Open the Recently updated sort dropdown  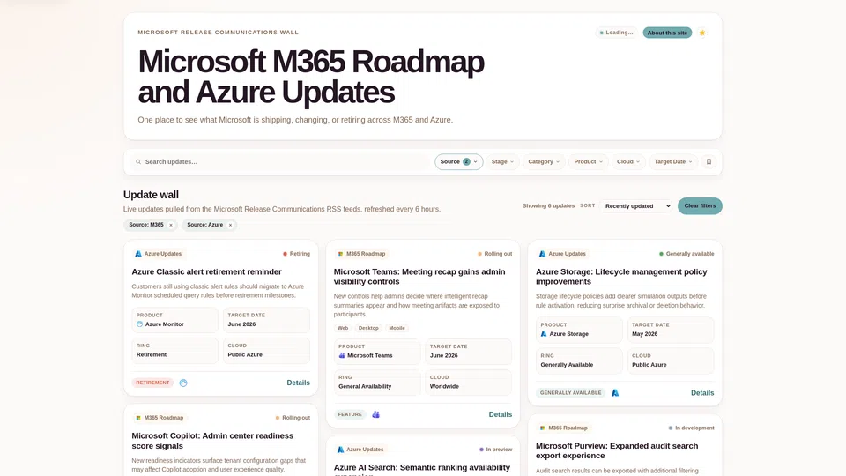(x=636, y=206)
